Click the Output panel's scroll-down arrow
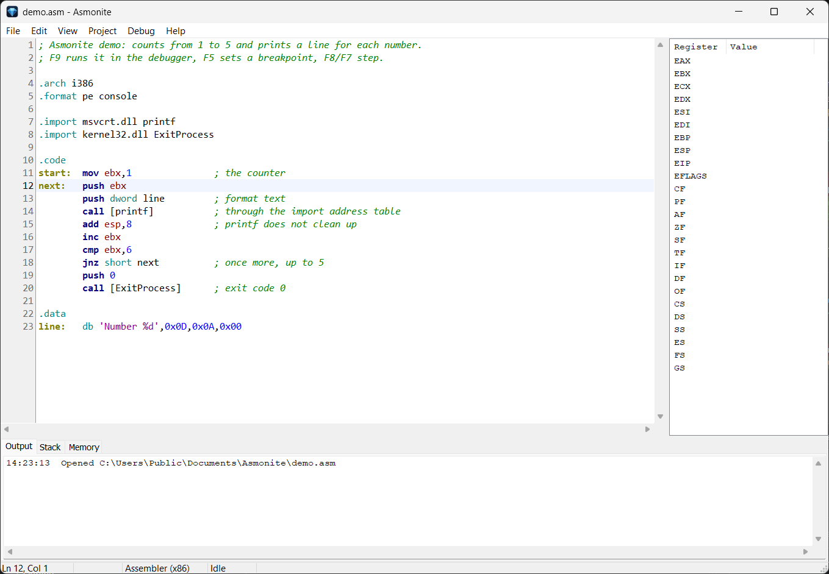Screen dimensions: 829x574 (x=819, y=539)
